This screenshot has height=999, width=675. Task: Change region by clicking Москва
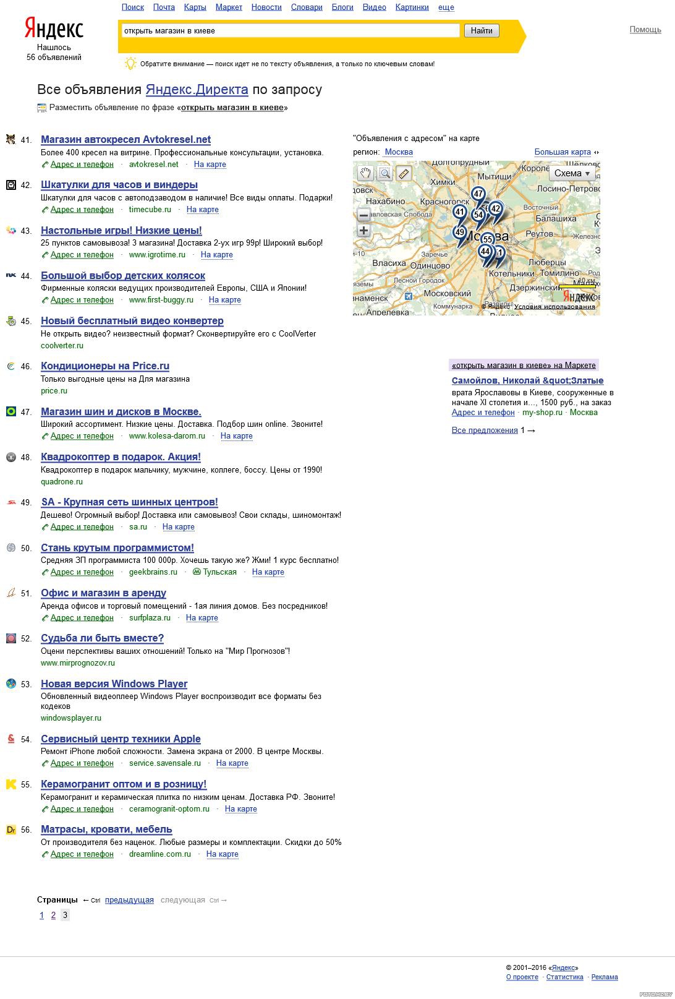pyautogui.click(x=399, y=152)
